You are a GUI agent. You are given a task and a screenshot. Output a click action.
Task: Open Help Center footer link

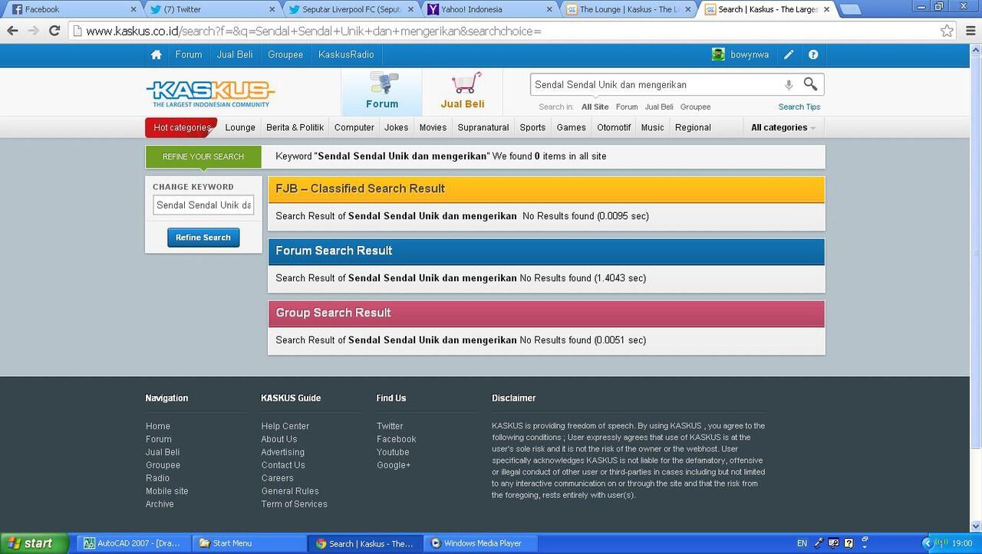(x=285, y=426)
